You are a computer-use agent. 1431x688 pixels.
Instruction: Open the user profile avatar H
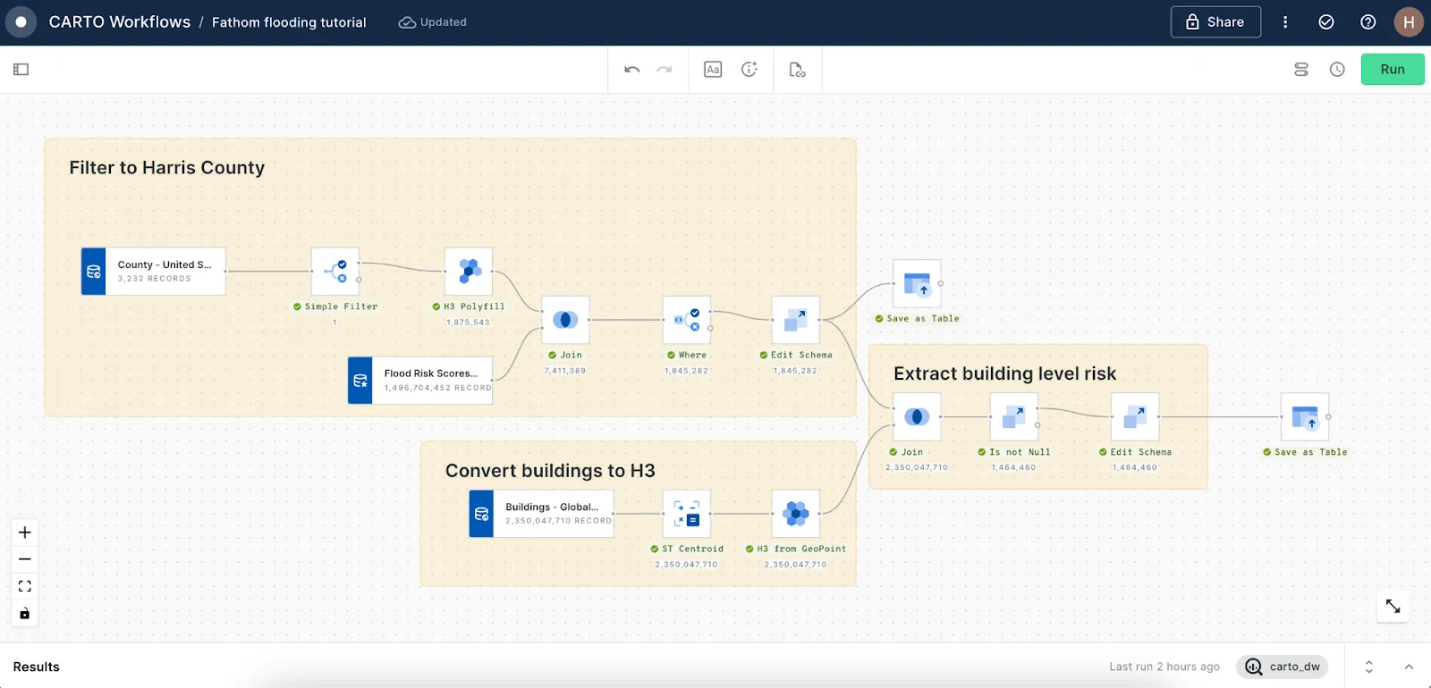pyautogui.click(x=1409, y=22)
